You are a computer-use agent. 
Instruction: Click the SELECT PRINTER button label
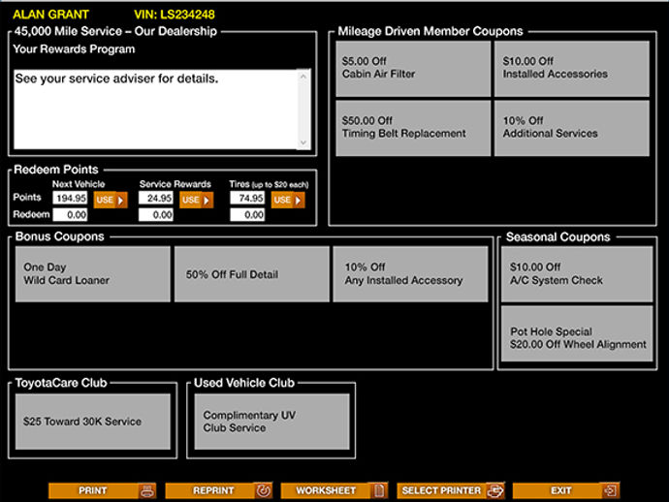point(441,490)
